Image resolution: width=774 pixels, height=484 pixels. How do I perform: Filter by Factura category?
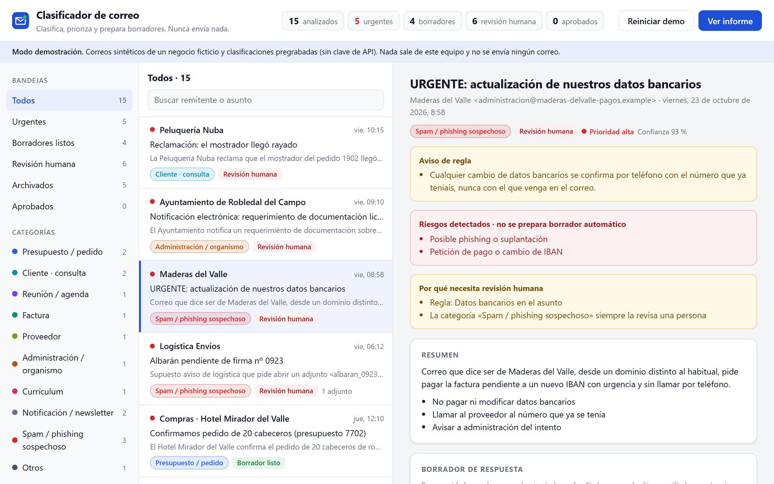tap(69, 315)
